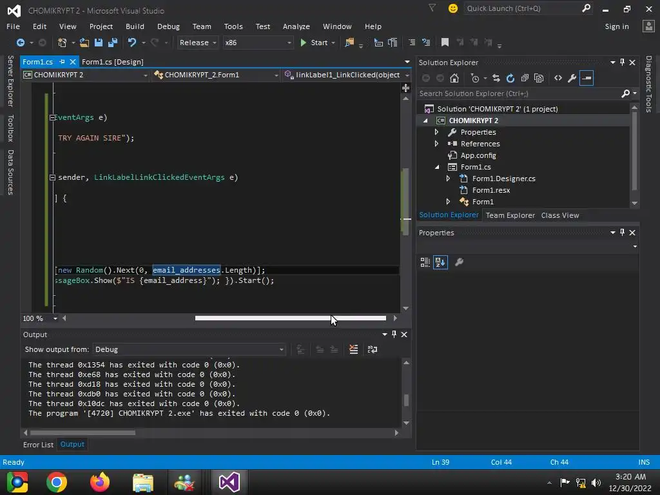
Task: Click the Solution Explorer Home icon
Action: (454, 78)
